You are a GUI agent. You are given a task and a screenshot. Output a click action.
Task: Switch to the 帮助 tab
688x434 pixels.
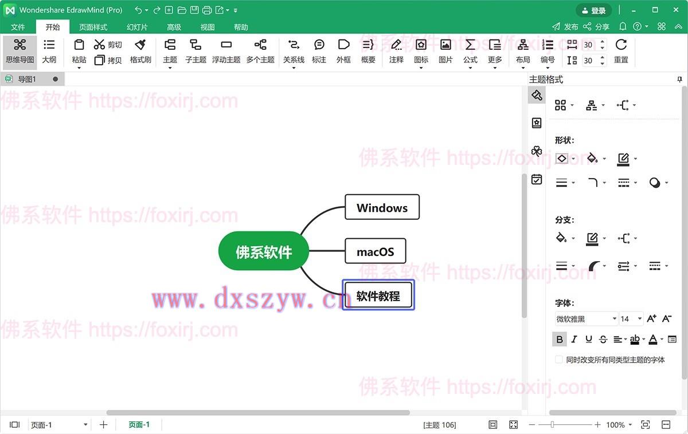(241, 27)
